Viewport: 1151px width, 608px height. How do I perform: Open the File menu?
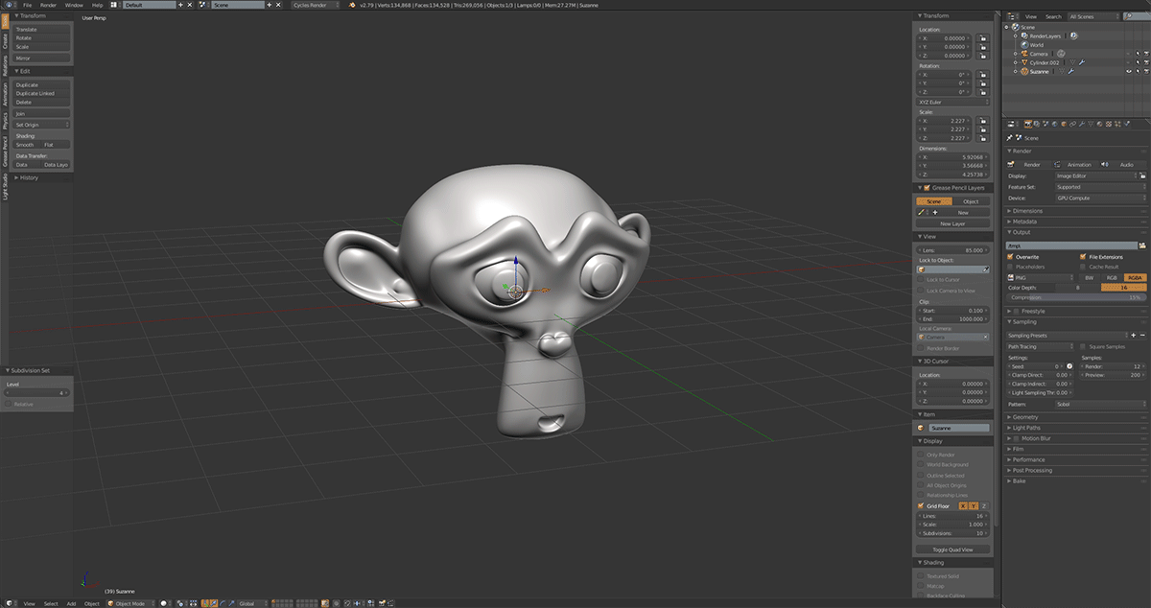[28, 5]
